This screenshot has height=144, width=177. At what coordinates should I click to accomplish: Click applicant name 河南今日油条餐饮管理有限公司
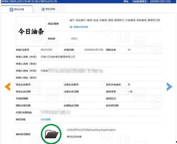click(58, 57)
